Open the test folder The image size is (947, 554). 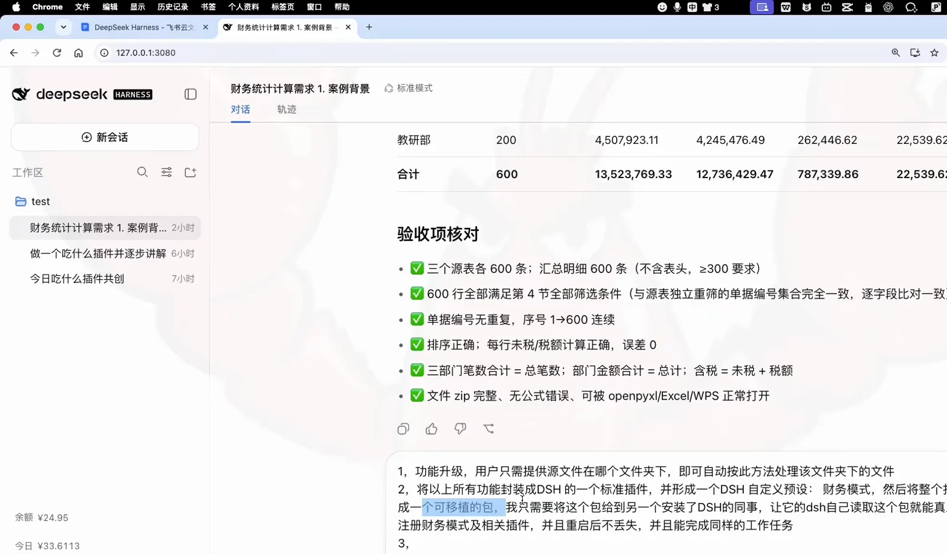click(40, 202)
